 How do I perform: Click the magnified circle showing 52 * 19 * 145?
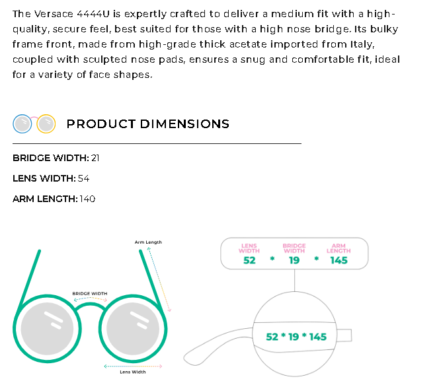(295, 336)
